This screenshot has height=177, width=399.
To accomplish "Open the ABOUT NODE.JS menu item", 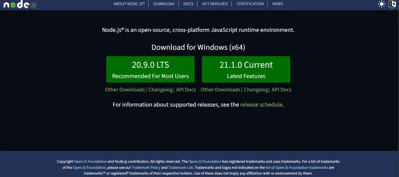I will [x=129, y=4].
